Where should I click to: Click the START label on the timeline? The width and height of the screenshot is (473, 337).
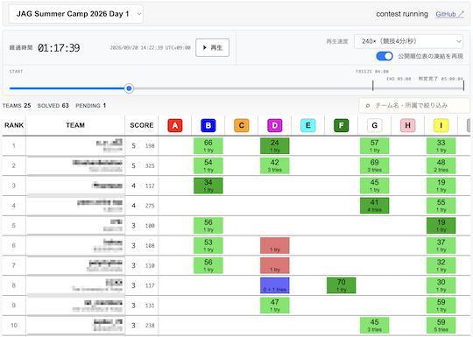16,72
